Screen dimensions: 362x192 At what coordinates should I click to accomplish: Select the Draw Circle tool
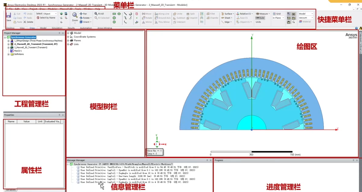(x=114, y=18)
